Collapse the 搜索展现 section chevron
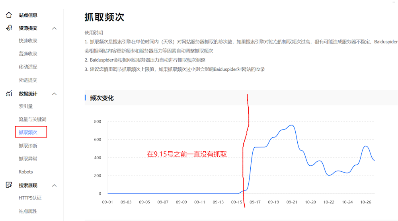This screenshot has width=398, height=221. (55, 186)
